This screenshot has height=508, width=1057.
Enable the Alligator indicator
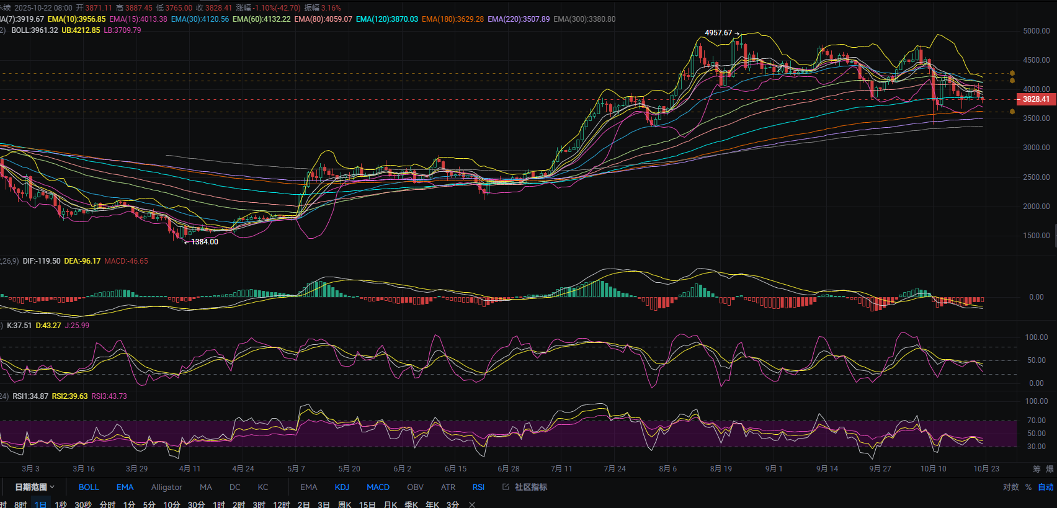point(166,487)
